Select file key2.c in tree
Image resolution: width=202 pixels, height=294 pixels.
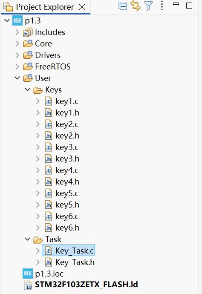tap(67, 124)
